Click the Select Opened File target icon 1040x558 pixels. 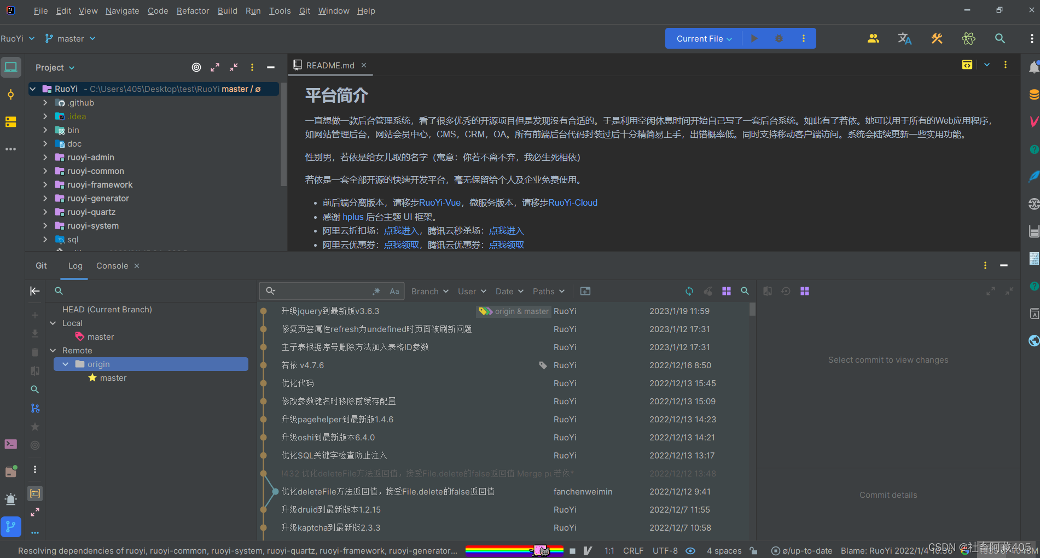coord(196,67)
